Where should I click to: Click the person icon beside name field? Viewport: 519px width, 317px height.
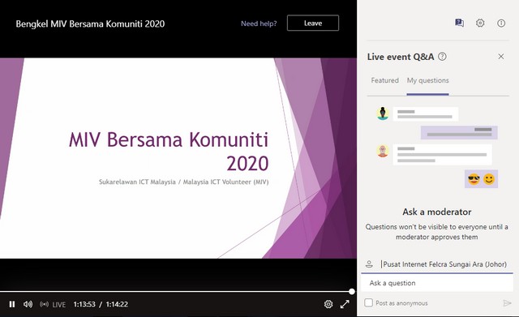369,264
